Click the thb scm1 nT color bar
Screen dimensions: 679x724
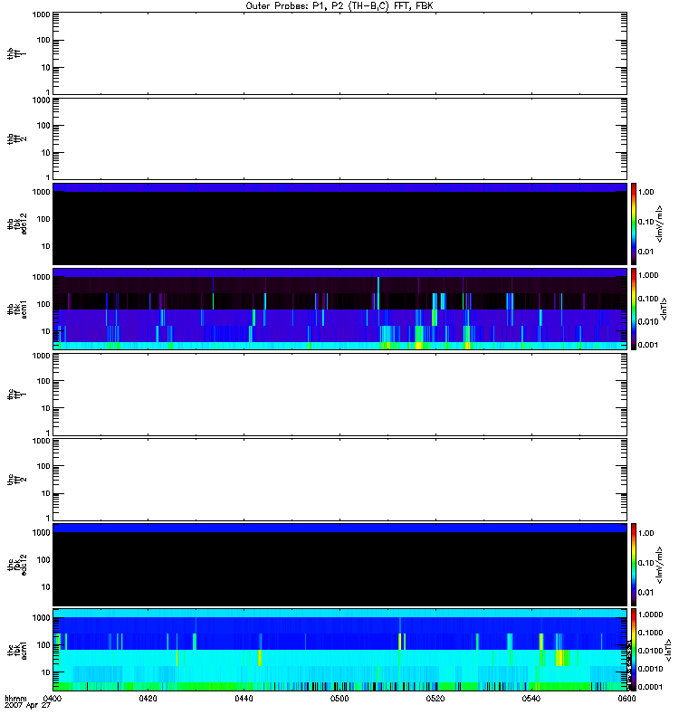(x=634, y=309)
